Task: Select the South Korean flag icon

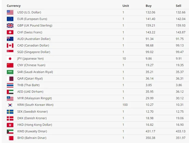Action: 10,105
